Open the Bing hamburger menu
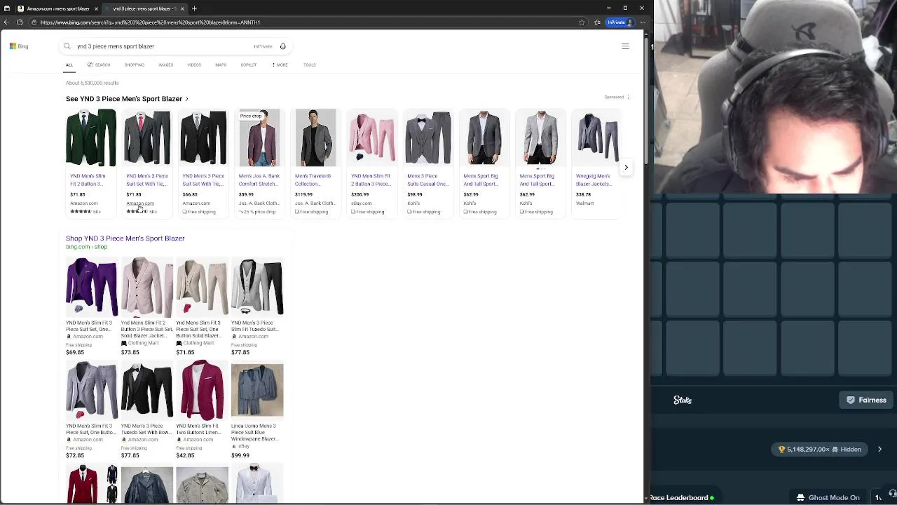Viewport: 897px width, 505px height. (625, 46)
